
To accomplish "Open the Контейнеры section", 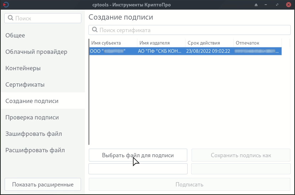I will click(x=43, y=68).
